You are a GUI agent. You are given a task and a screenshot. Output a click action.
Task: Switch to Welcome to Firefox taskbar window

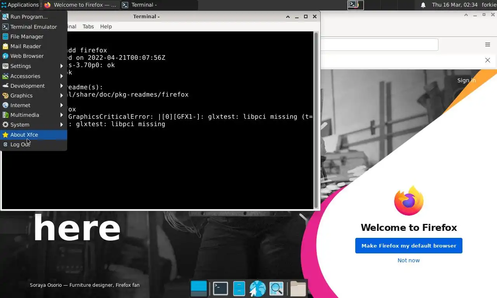[81, 5]
